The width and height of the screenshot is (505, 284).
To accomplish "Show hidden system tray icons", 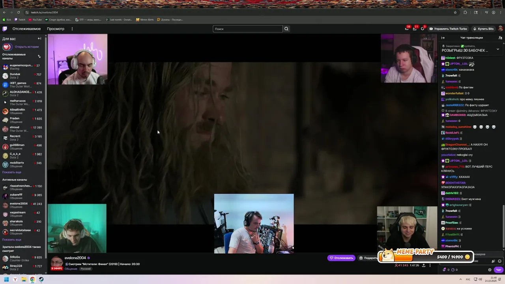I will pyautogui.click(x=460, y=279).
